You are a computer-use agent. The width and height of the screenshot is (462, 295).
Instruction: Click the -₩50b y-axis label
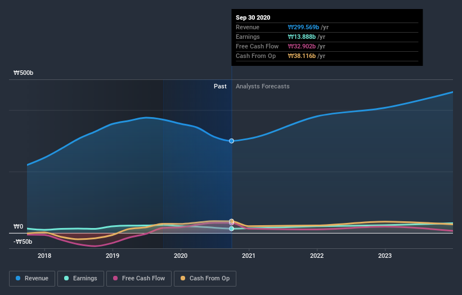point(23,242)
